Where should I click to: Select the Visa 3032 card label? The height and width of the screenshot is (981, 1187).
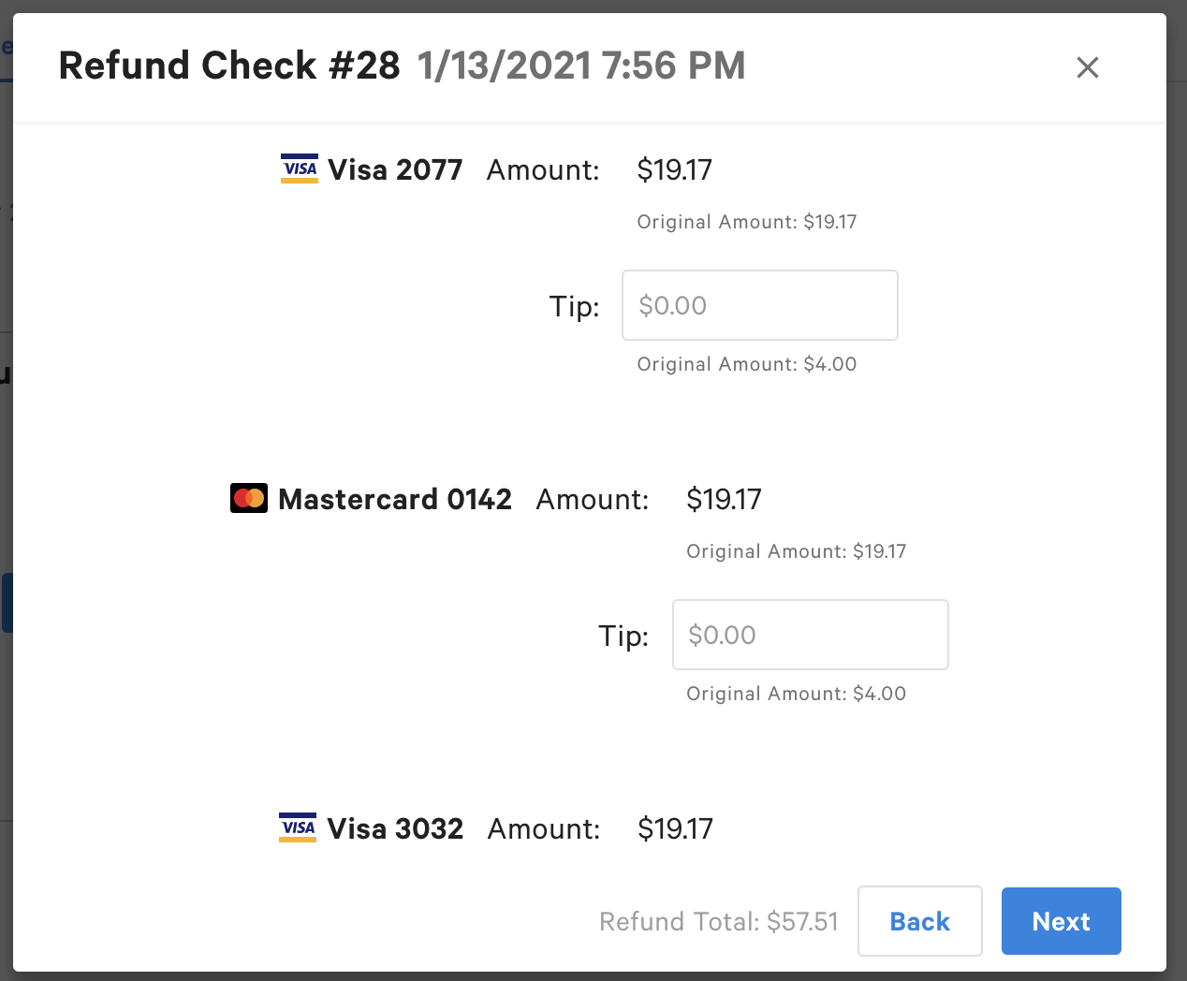(394, 828)
